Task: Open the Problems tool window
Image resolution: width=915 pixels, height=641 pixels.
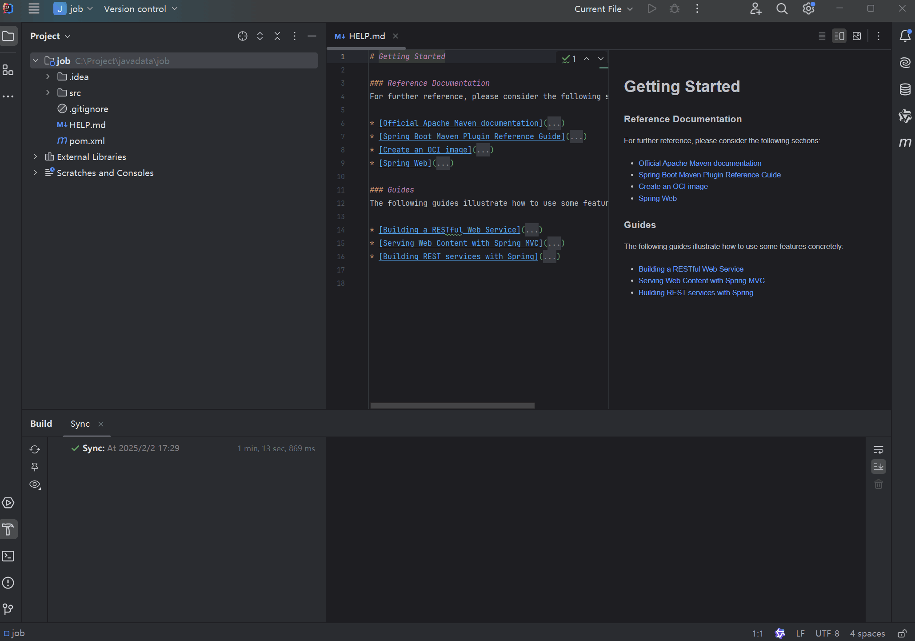Action: 8,583
